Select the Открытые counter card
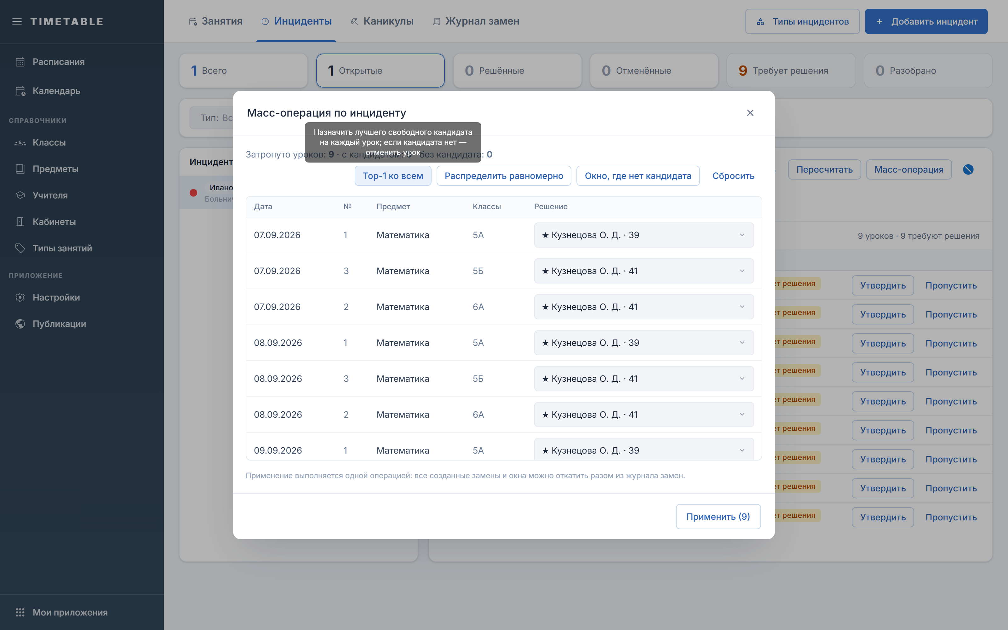The width and height of the screenshot is (1008, 630). point(380,71)
